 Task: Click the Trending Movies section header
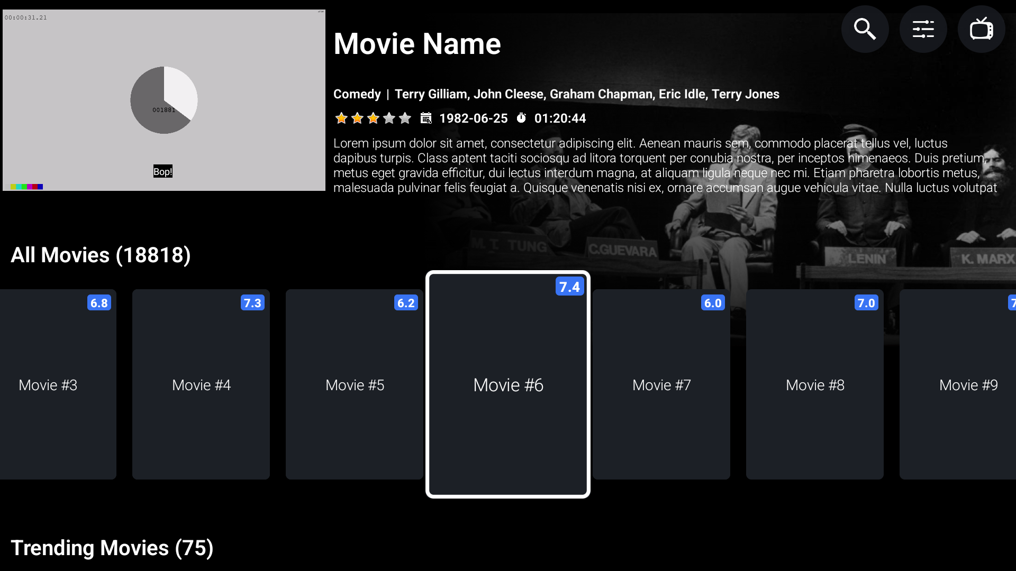point(112,548)
